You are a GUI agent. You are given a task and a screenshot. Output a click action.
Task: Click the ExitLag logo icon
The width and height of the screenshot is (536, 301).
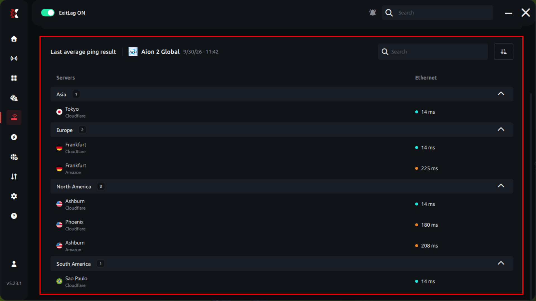14,13
